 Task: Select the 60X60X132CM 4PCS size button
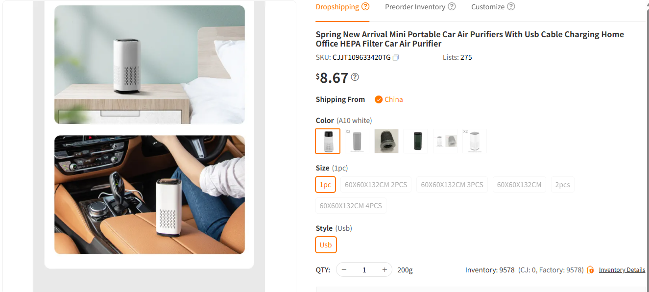point(351,205)
